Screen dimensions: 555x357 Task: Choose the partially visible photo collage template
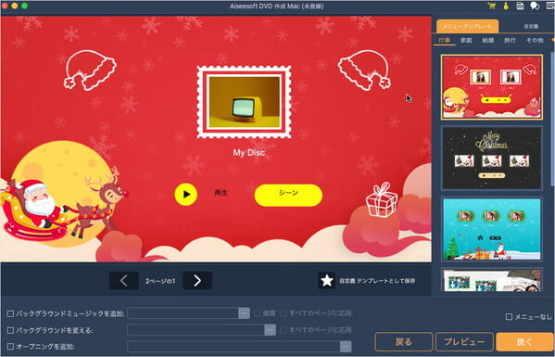(492, 280)
